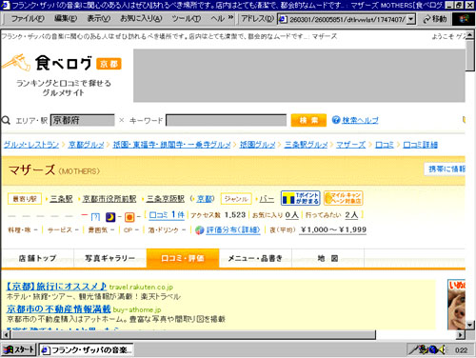Open the グルメ・レストラン breadcrumb link

(x=31, y=145)
